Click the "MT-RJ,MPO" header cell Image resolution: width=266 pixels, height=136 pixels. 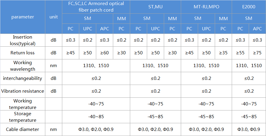click(206, 7)
